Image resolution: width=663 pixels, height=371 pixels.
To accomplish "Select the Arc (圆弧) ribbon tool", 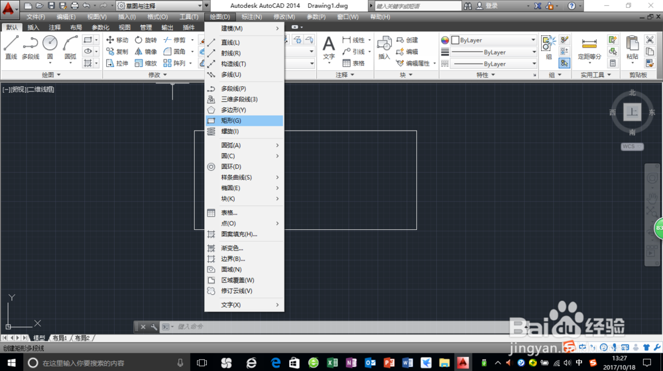I will 70,48.
